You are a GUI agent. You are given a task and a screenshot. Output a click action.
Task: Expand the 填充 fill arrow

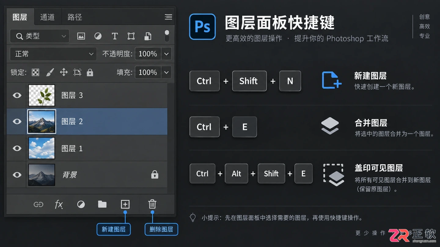[167, 72]
